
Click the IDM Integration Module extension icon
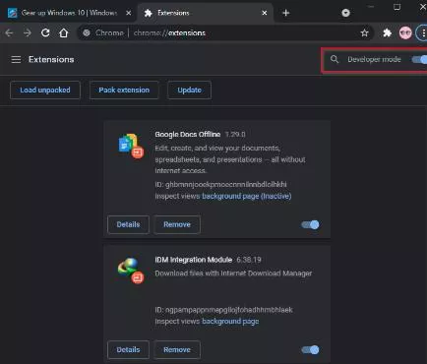131,271
